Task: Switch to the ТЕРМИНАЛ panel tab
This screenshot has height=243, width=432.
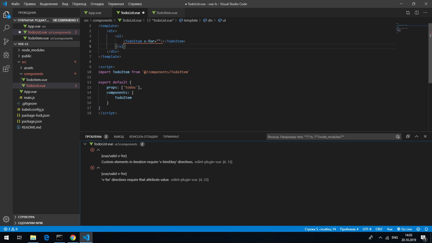Action: (x=171, y=137)
